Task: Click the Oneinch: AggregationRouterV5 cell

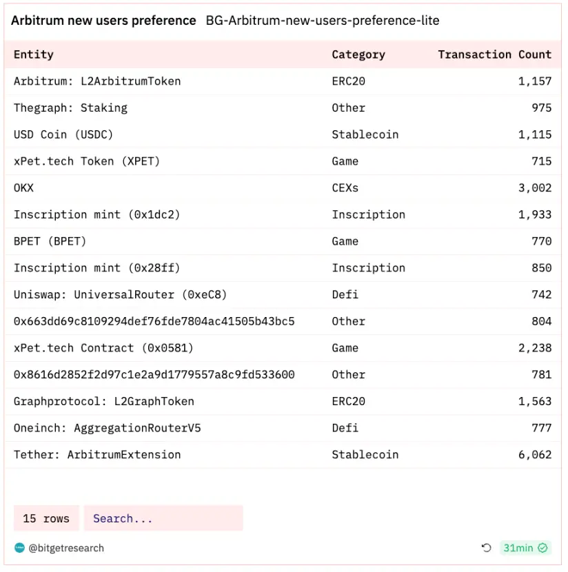Action: tap(108, 427)
